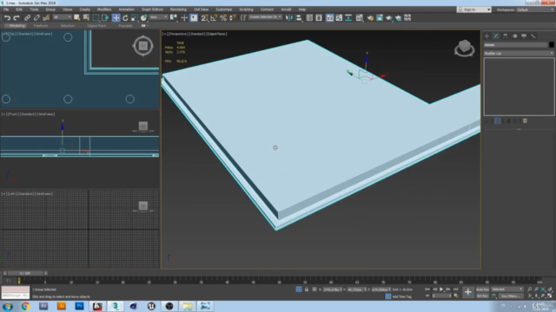This screenshot has height=312, width=556.
Task: Activate the Unlink Selection tool
Action: 36,17
